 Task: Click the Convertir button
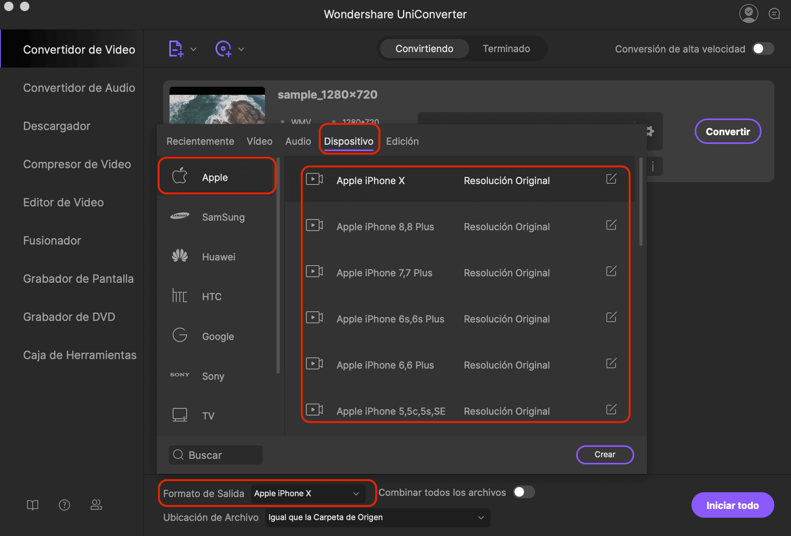coord(727,132)
